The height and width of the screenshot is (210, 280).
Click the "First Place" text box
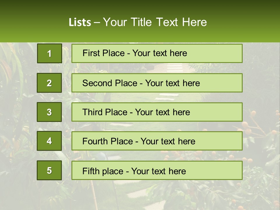157,53
